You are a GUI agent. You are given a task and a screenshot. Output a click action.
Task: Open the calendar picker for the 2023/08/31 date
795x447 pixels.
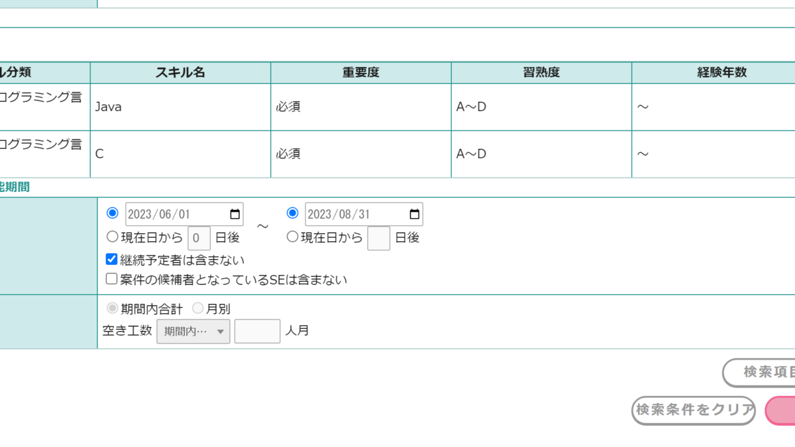(414, 214)
